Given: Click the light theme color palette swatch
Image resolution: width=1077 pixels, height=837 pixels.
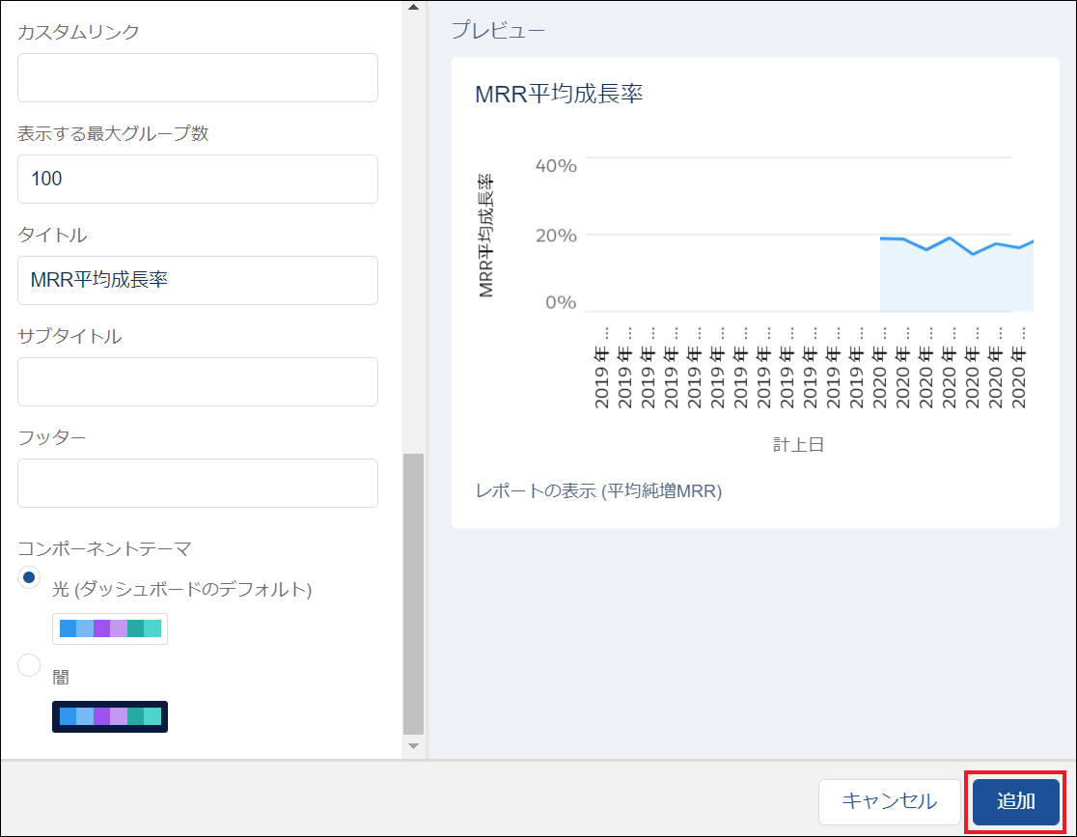Looking at the screenshot, I should 109,628.
